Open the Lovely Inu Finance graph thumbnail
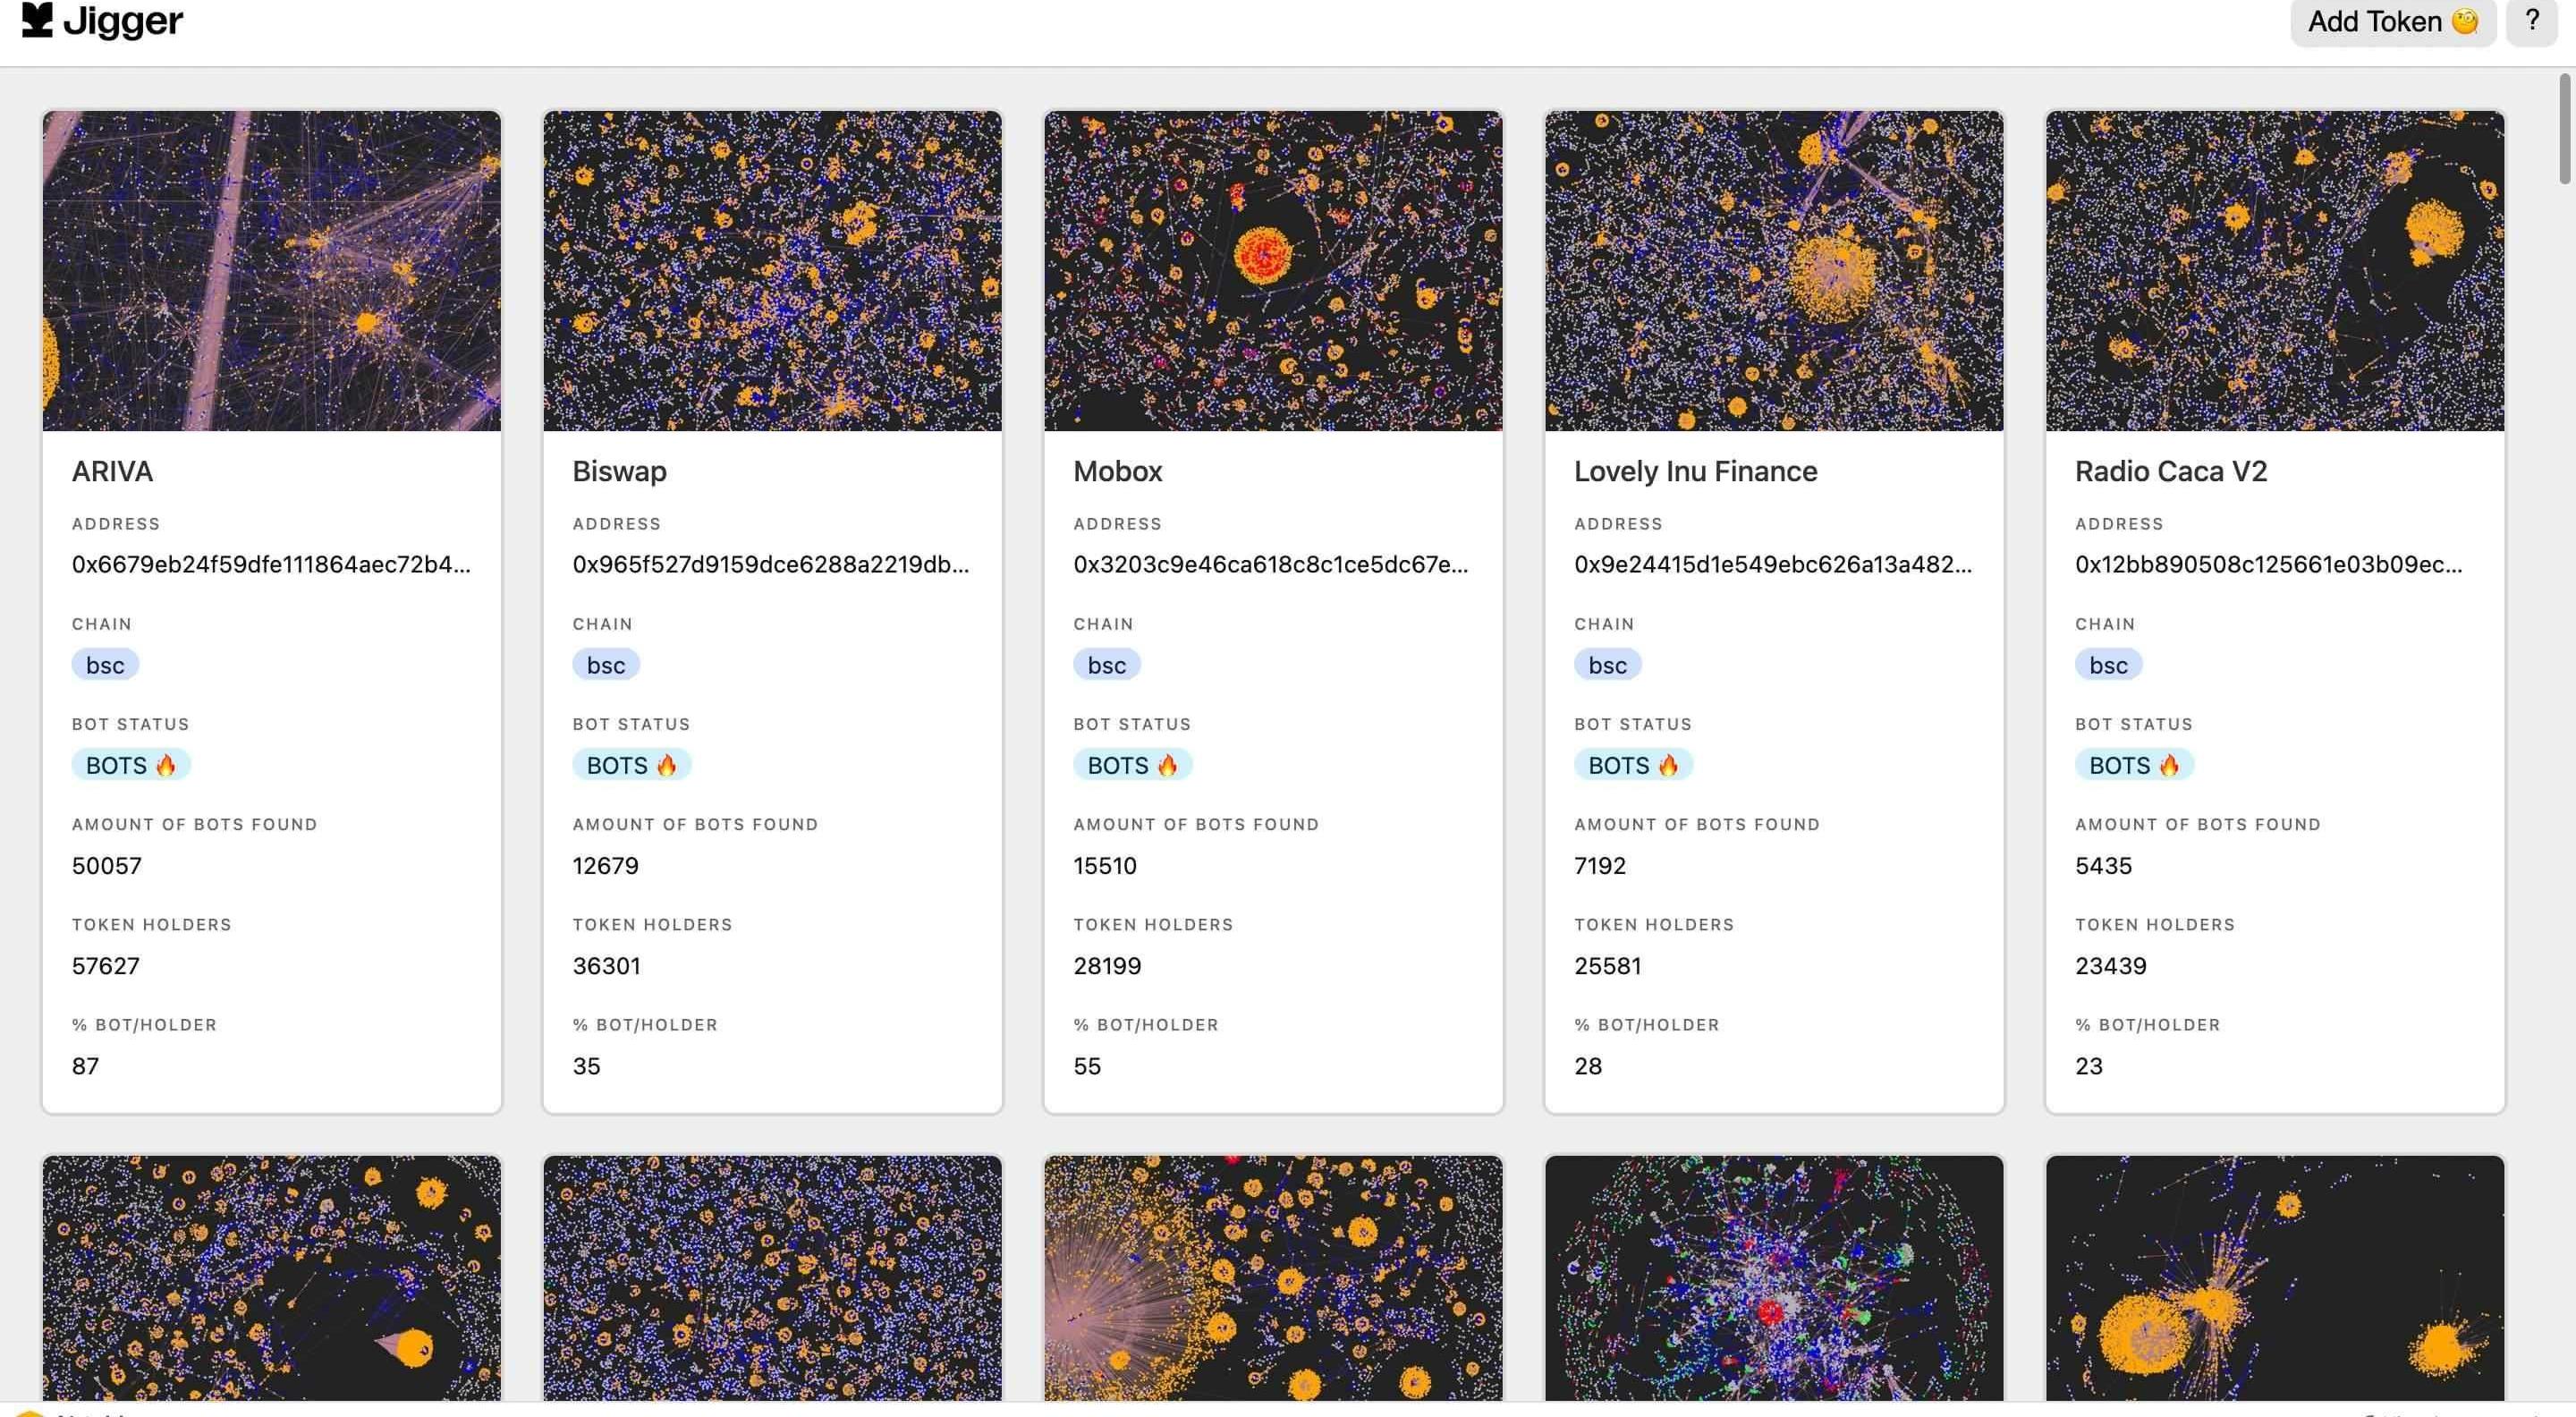Screen dimensions: 2576x1417 pos(1773,270)
